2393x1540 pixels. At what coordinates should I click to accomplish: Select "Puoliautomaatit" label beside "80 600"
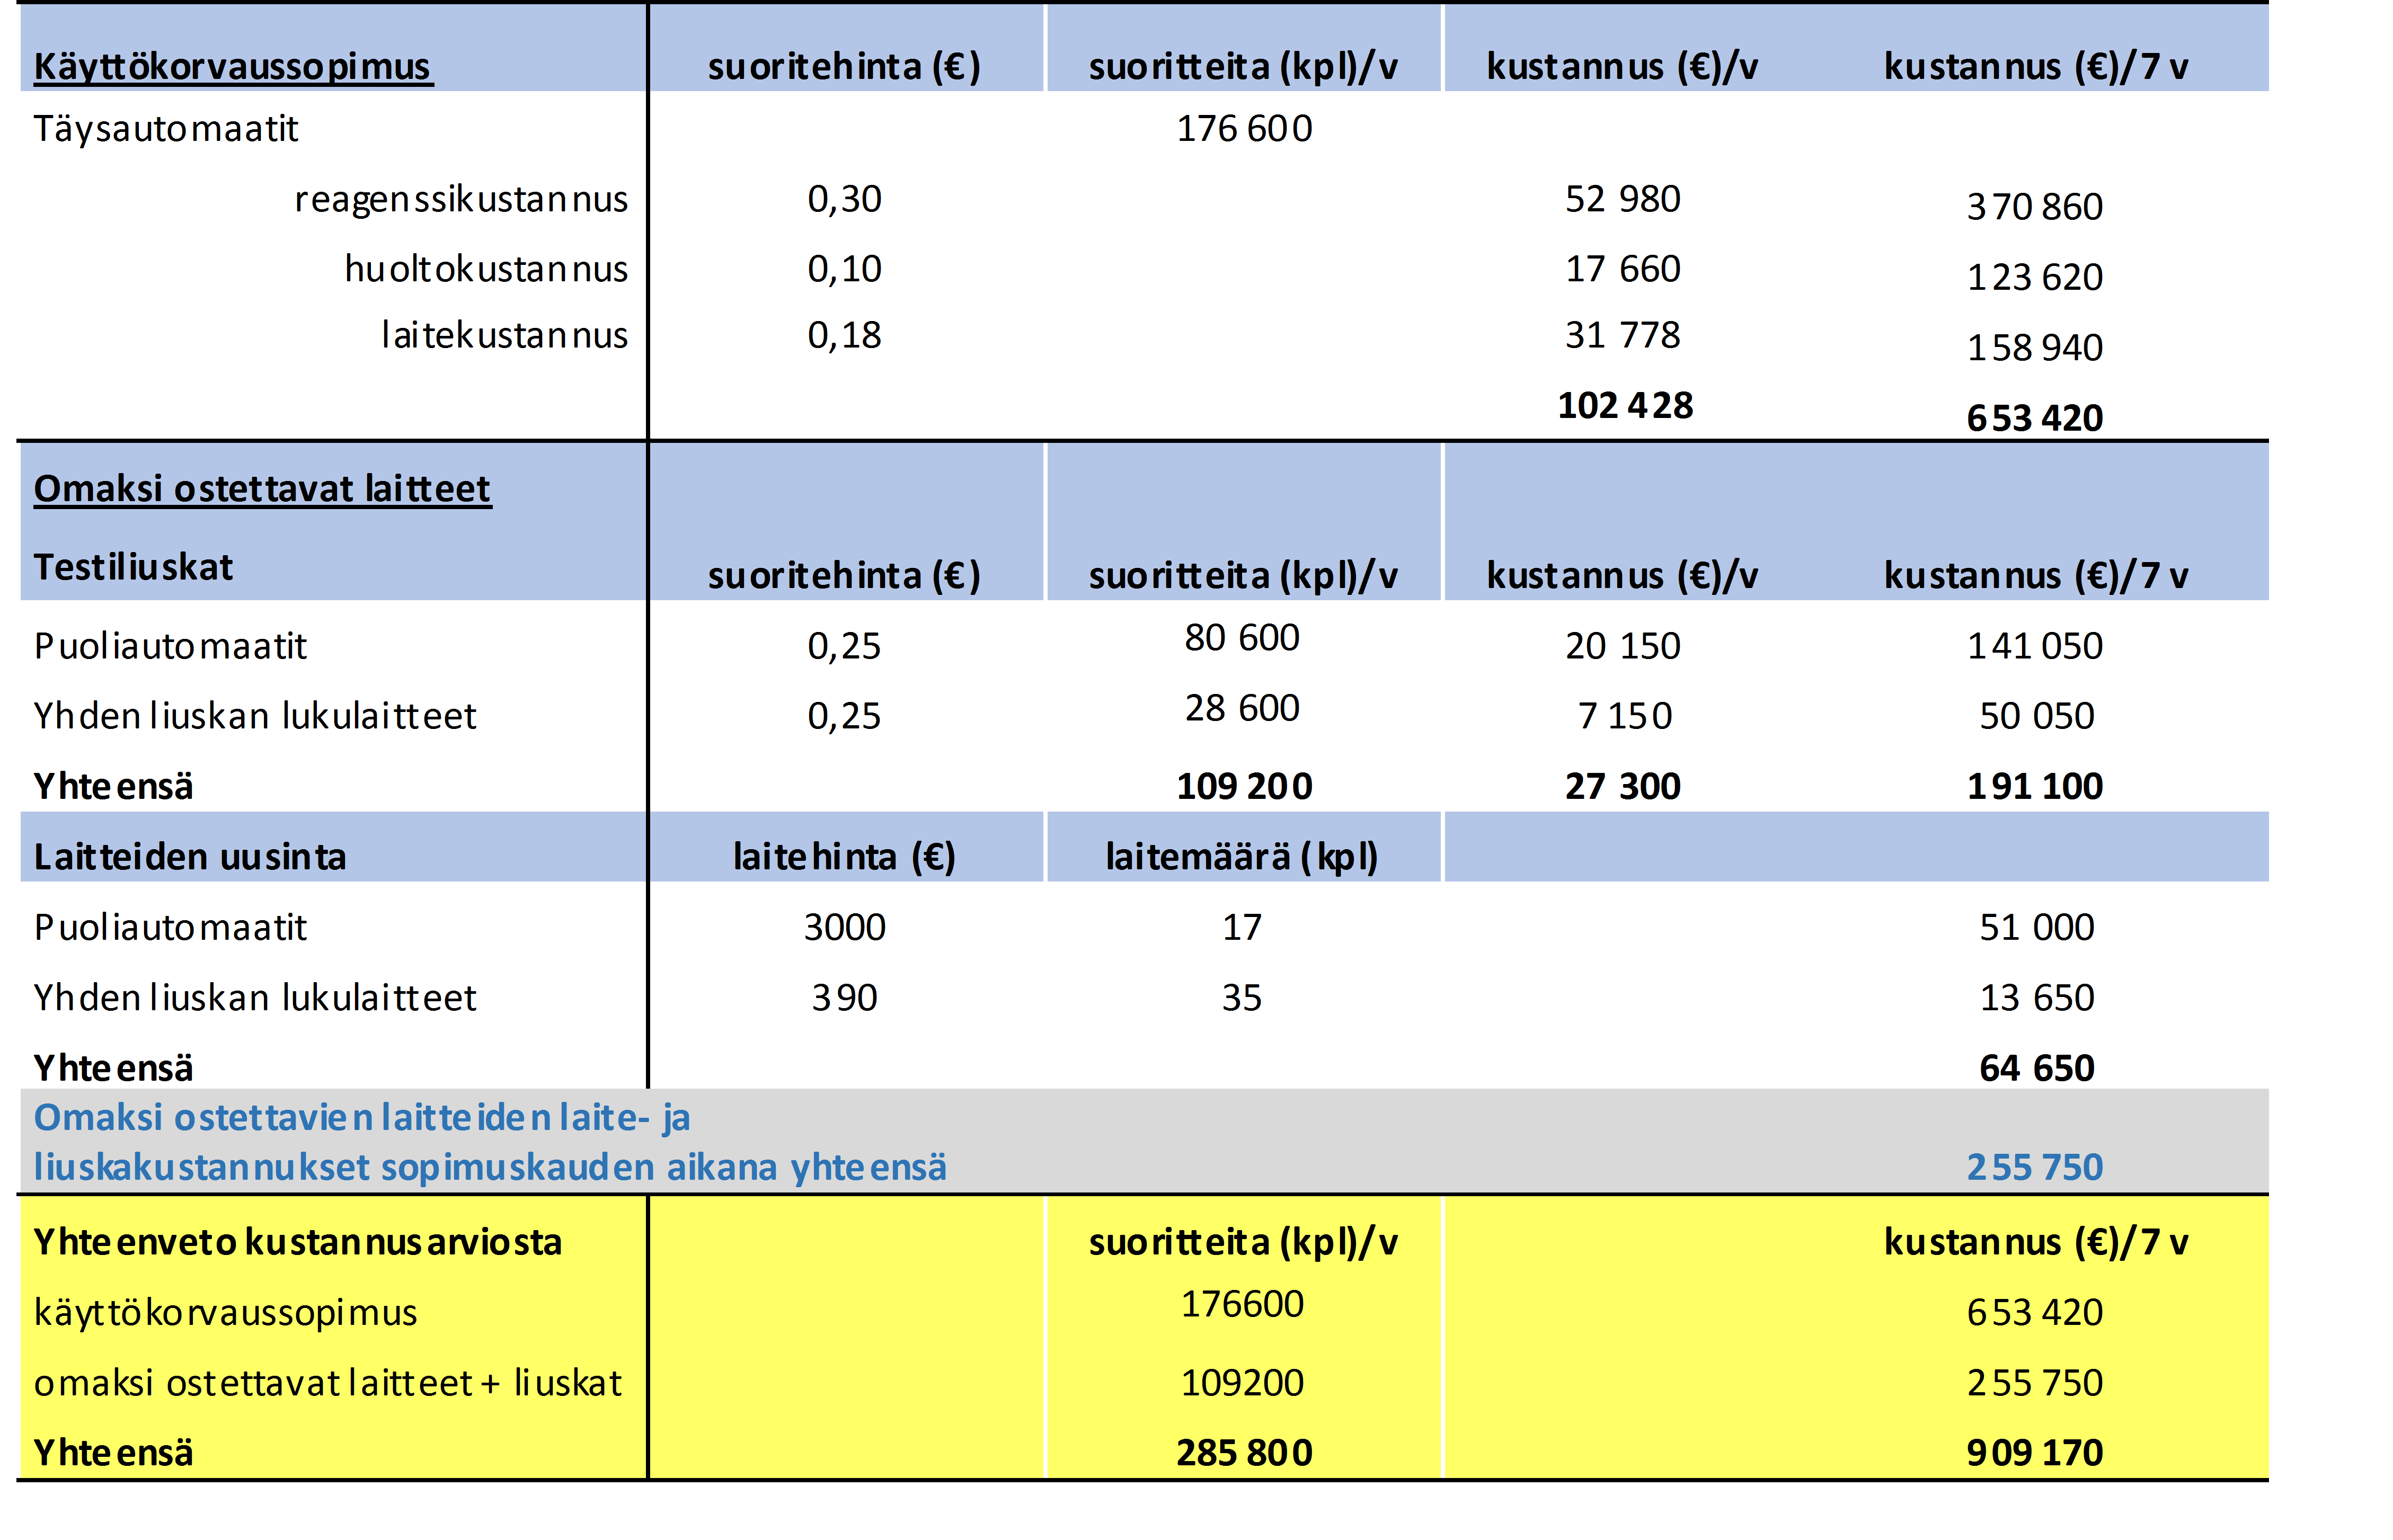tap(170, 646)
